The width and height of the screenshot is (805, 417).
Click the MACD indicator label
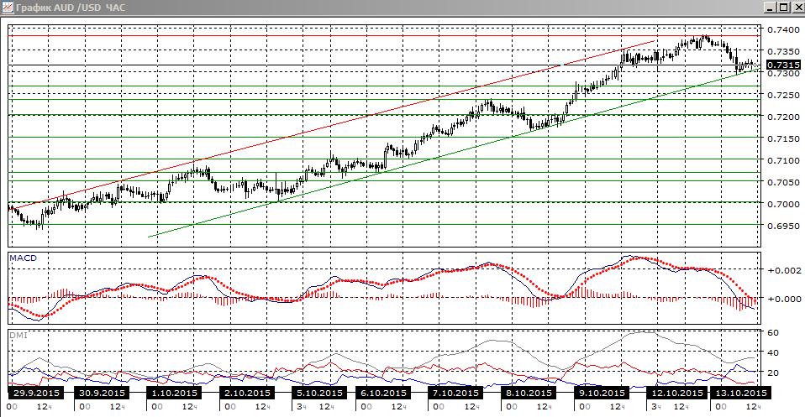coord(23,258)
